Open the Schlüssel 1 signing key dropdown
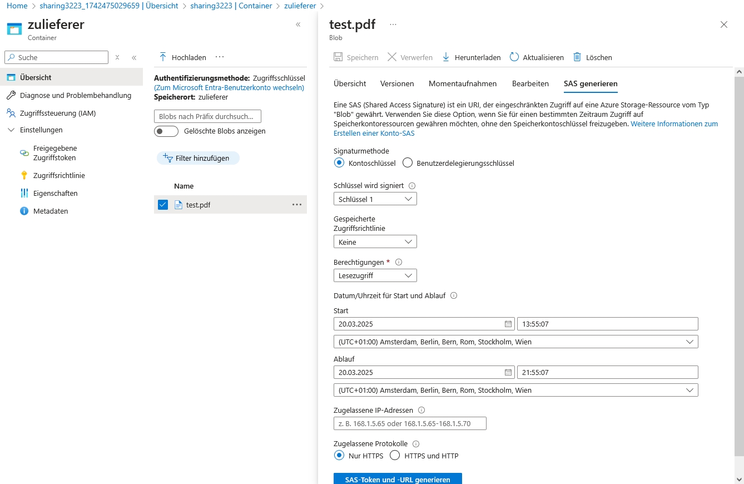The height and width of the screenshot is (484, 744). pos(375,199)
